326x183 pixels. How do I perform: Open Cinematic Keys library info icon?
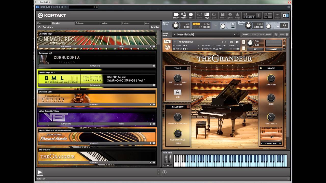(150, 47)
